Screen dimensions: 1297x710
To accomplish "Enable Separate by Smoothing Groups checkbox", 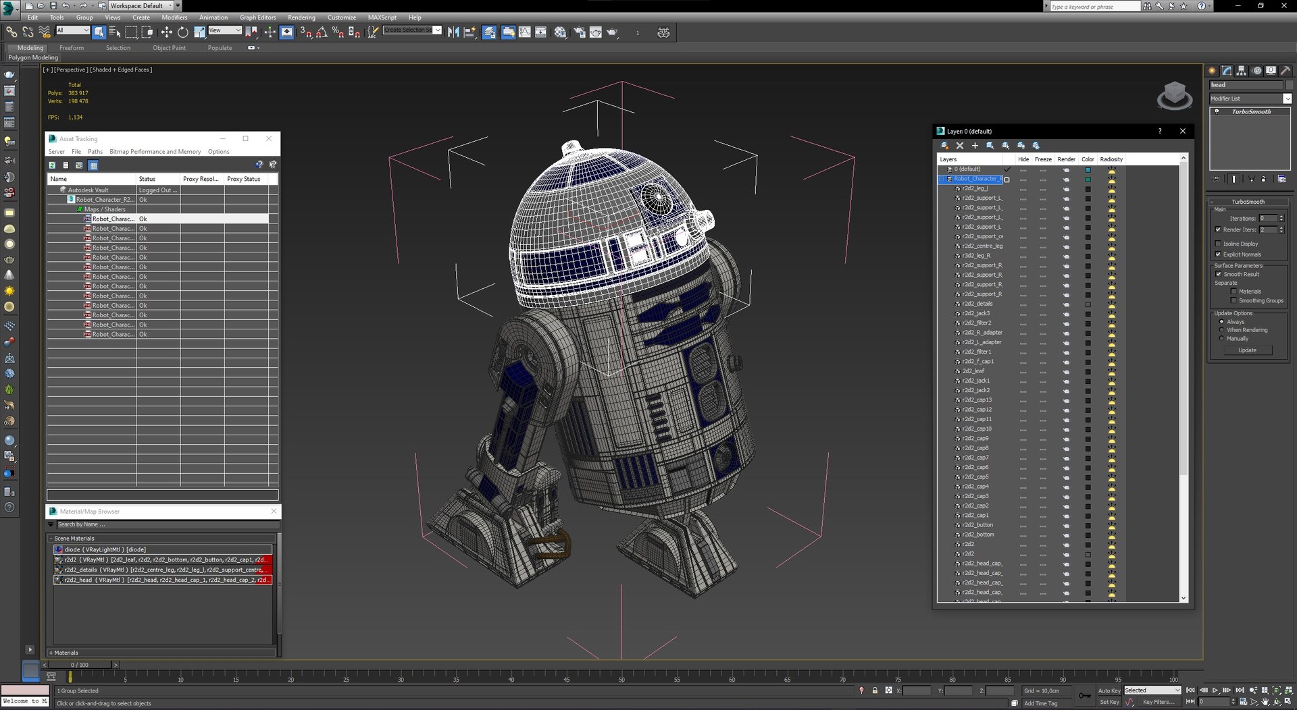I will tap(1234, 301).
